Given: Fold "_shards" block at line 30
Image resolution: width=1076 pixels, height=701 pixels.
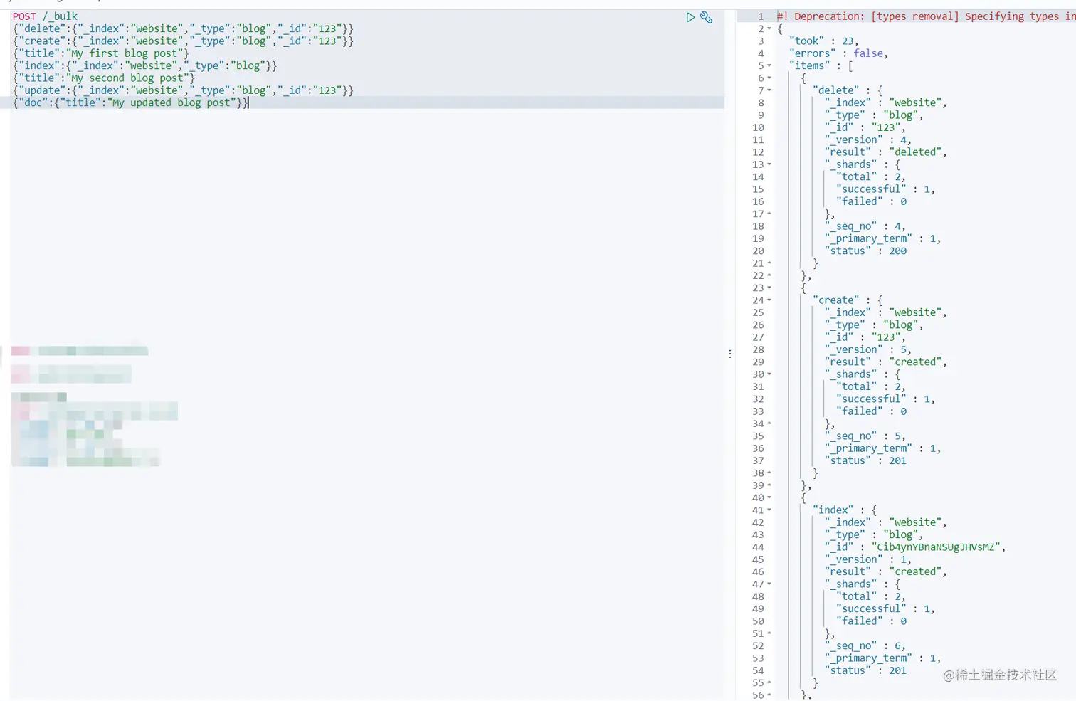Looking at the screenshot, I should (769, 374).
